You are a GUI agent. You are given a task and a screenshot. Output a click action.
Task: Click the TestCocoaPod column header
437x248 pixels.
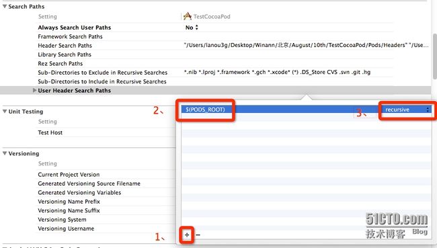212,16
